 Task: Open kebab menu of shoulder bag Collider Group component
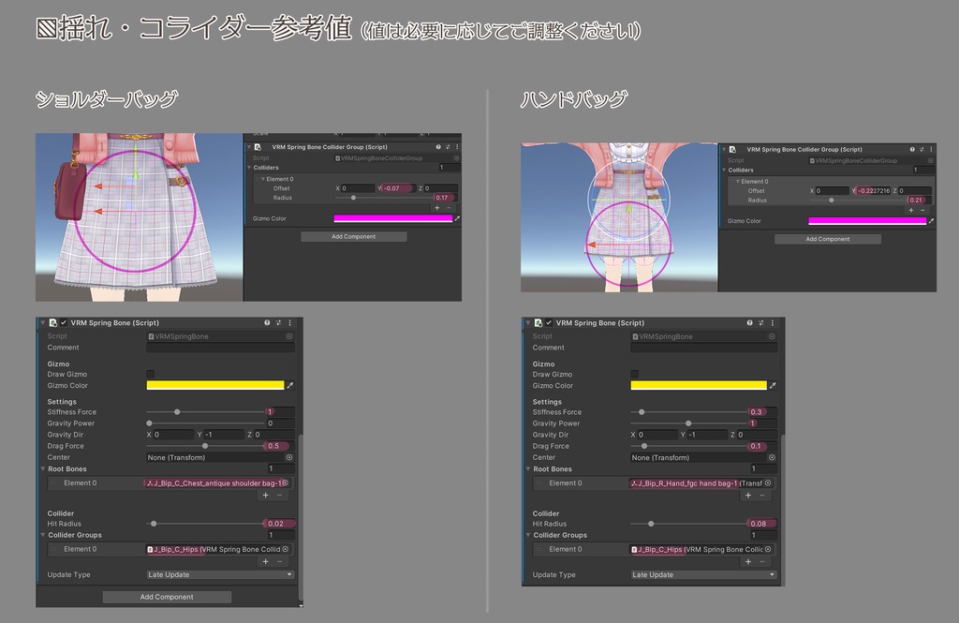tap(457, 147)
